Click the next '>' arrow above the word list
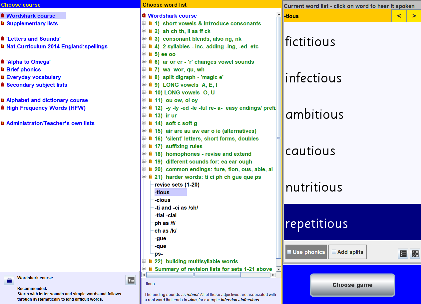 pos(413,16)
